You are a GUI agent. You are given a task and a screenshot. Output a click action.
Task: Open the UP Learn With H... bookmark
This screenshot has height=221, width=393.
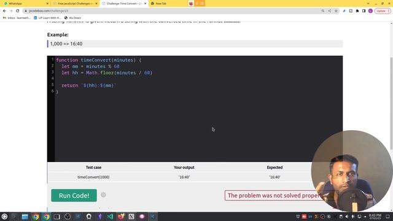pyautogui.click(x=47, y=18)
